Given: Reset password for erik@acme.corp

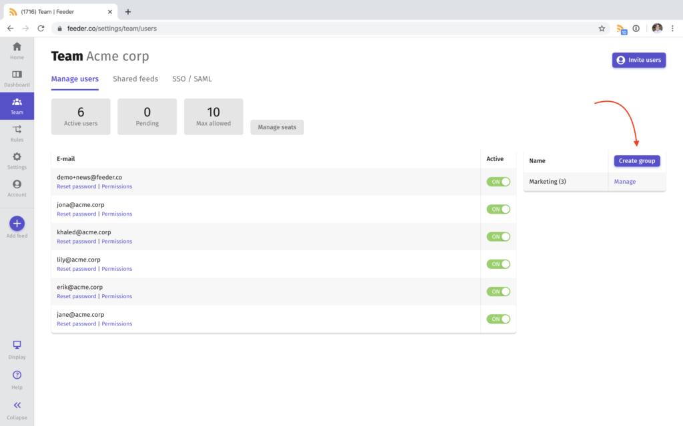Looking at the screenshot, I should pos(76,296).
